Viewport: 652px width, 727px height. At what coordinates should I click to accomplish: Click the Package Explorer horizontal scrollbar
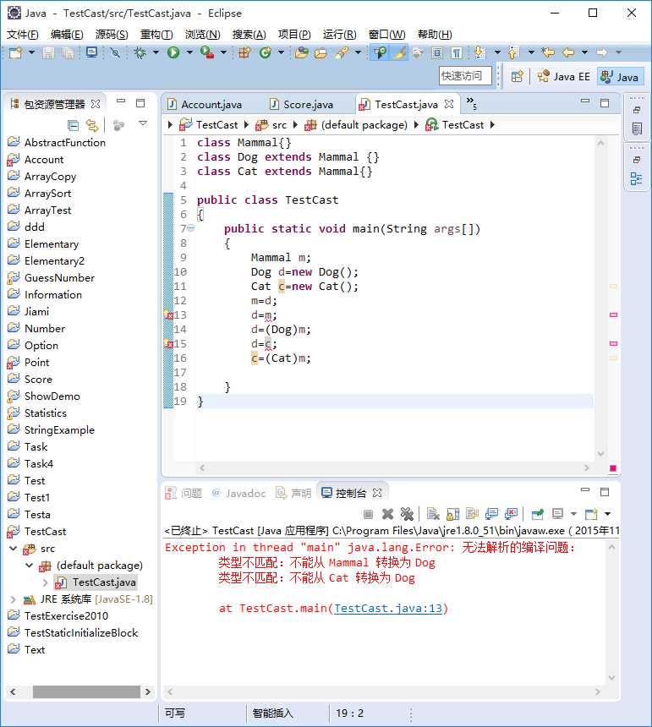[86, 691]
